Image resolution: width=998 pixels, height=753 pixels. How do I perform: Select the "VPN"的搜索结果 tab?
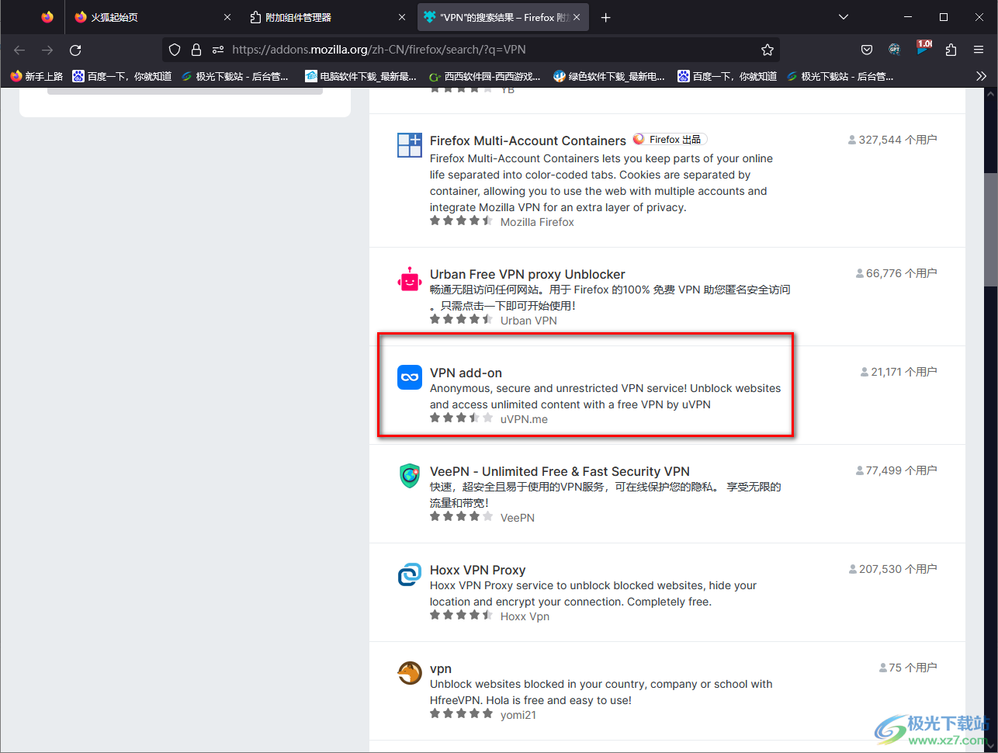tap(502, 17)
